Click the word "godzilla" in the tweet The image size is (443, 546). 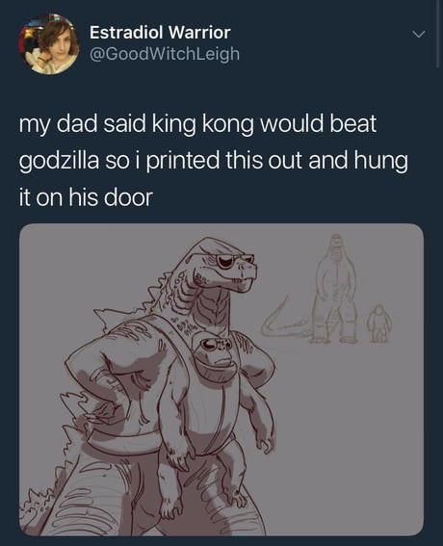pos(59,161)
